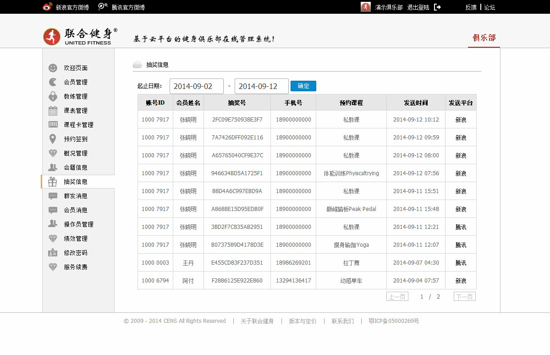Click the Tencent Weibo icon in top bar
Screen dimensions: 550x355
tap(103, 7)
